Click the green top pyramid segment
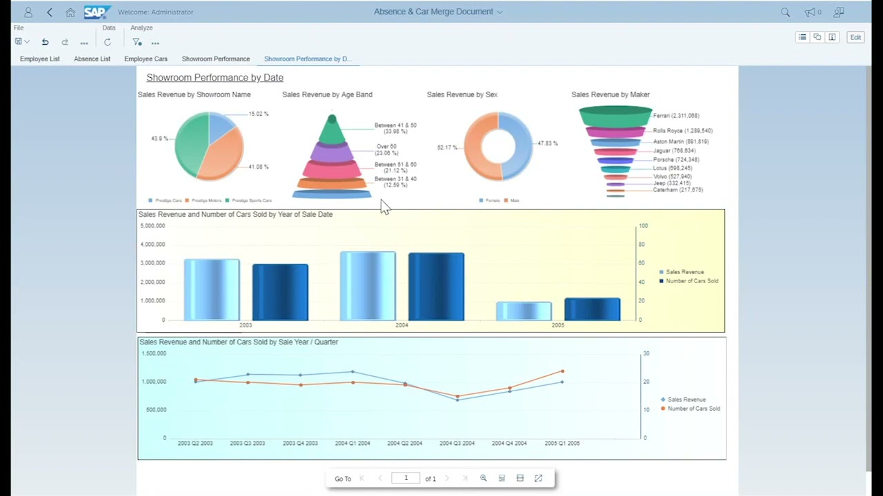 coord(332,131)
